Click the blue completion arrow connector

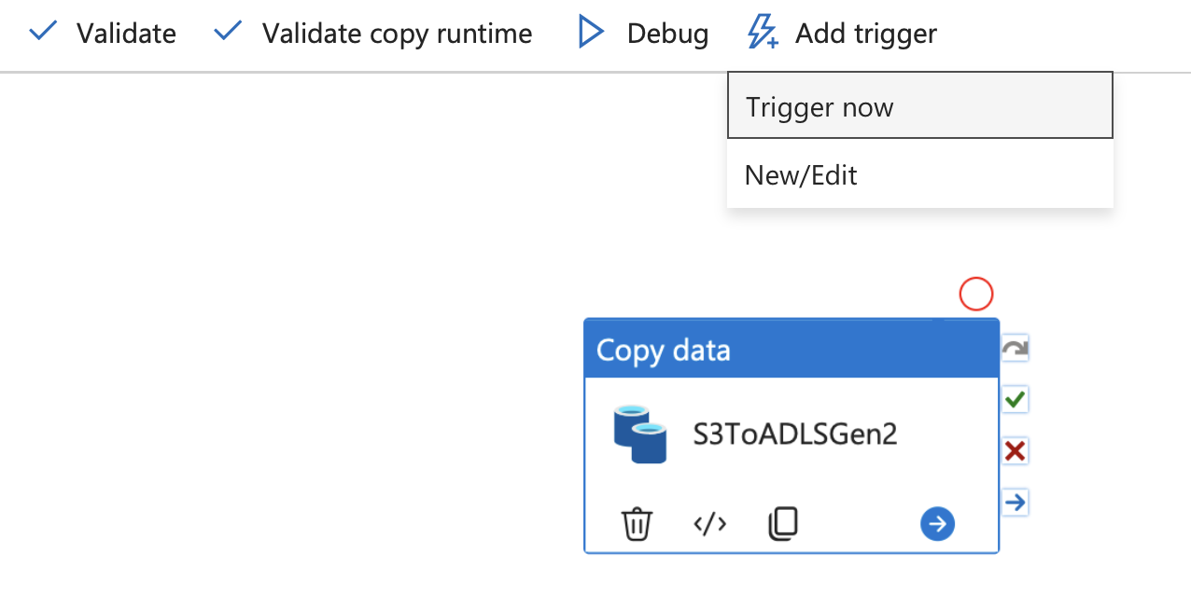[x=1015, y=503]
